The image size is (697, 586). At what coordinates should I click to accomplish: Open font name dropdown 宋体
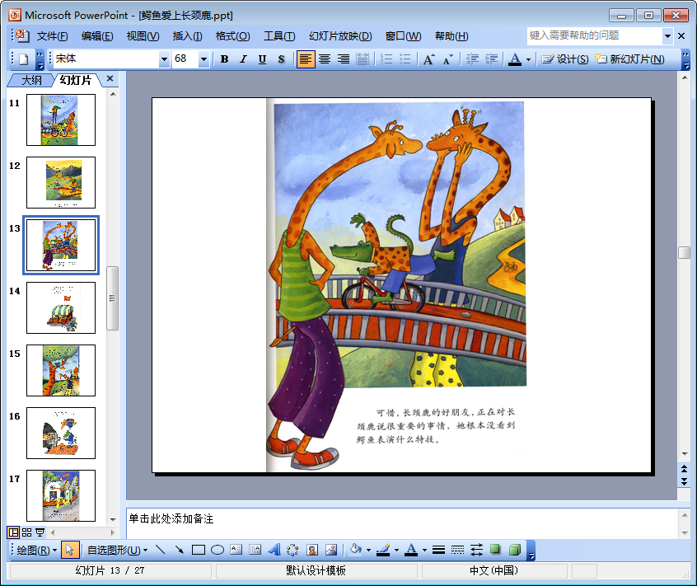(x=164, y=59)
